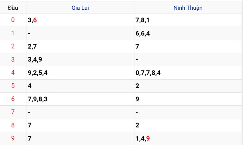Click Gia Lai value 4 in row 5

pos(29,86)
